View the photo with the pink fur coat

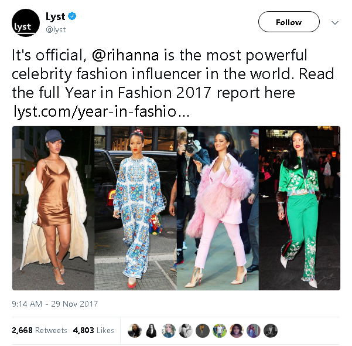click(217, 208)
